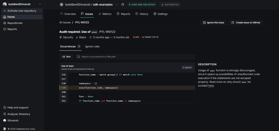
Task: Open the Metrics tab
Action: (105, 14)
